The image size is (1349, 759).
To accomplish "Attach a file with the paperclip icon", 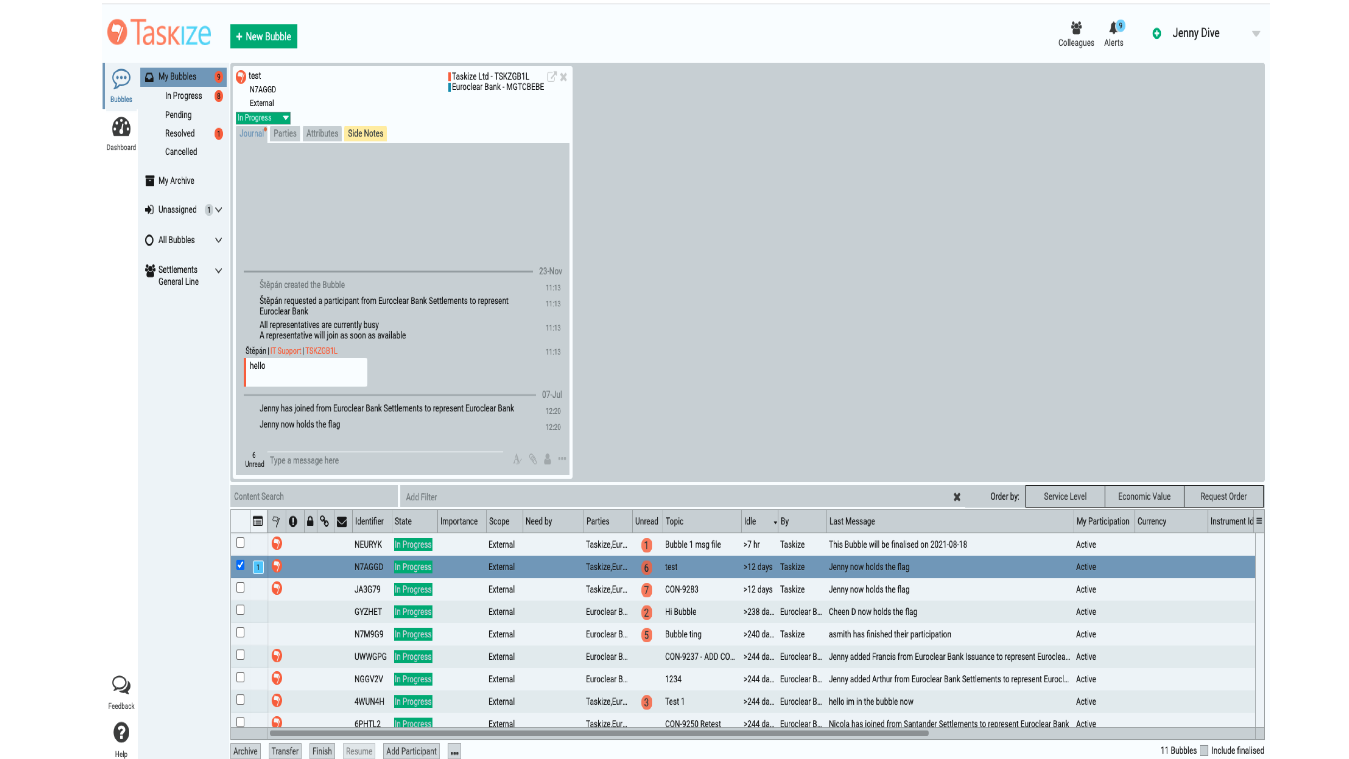I will click(x=533, y=459).
